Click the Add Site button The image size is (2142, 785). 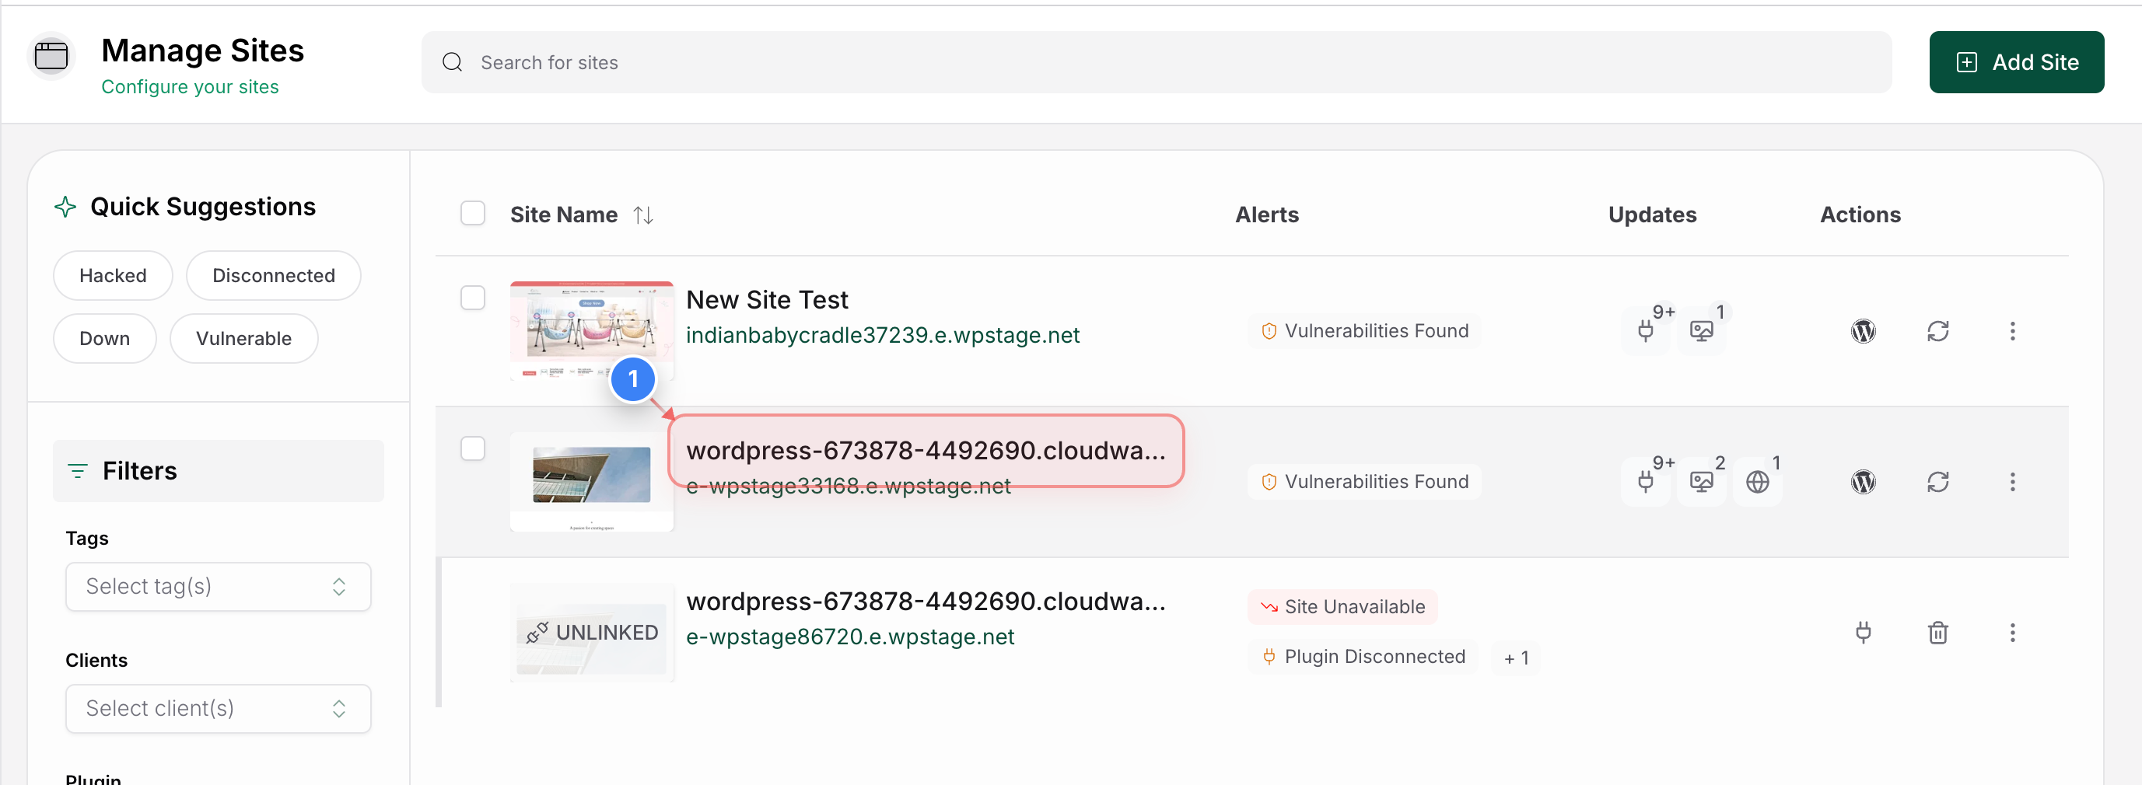2017,62
